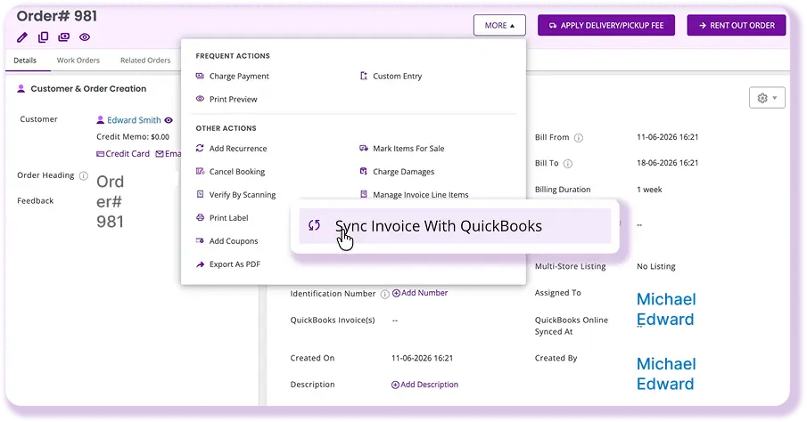Open the Related Orders tab

click(x=145, y=61)
